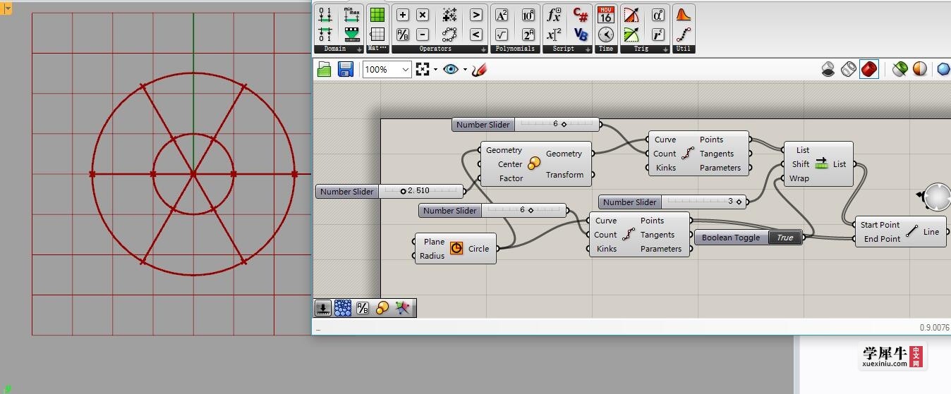Screen dimensions: 951x394
Task: Select the alpha Degrees Trig component
Action: pyautogui.click(x=658, y=15)
